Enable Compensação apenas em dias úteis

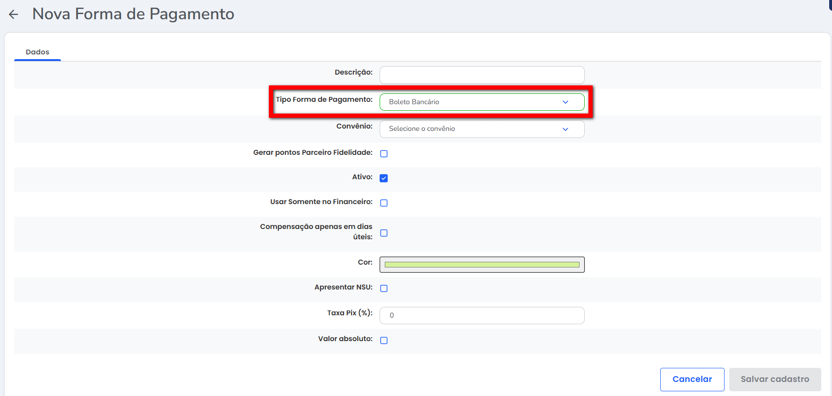pyautogui.click(x=384, y=233)
